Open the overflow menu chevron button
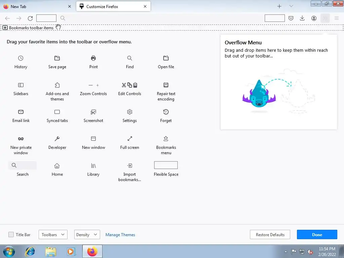This screenshot has width=344, height=258. [325, 18]
